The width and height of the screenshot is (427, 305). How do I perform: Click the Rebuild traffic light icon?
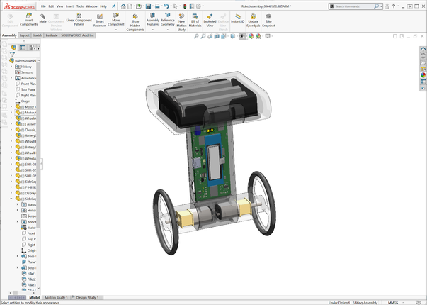point(185,6)
